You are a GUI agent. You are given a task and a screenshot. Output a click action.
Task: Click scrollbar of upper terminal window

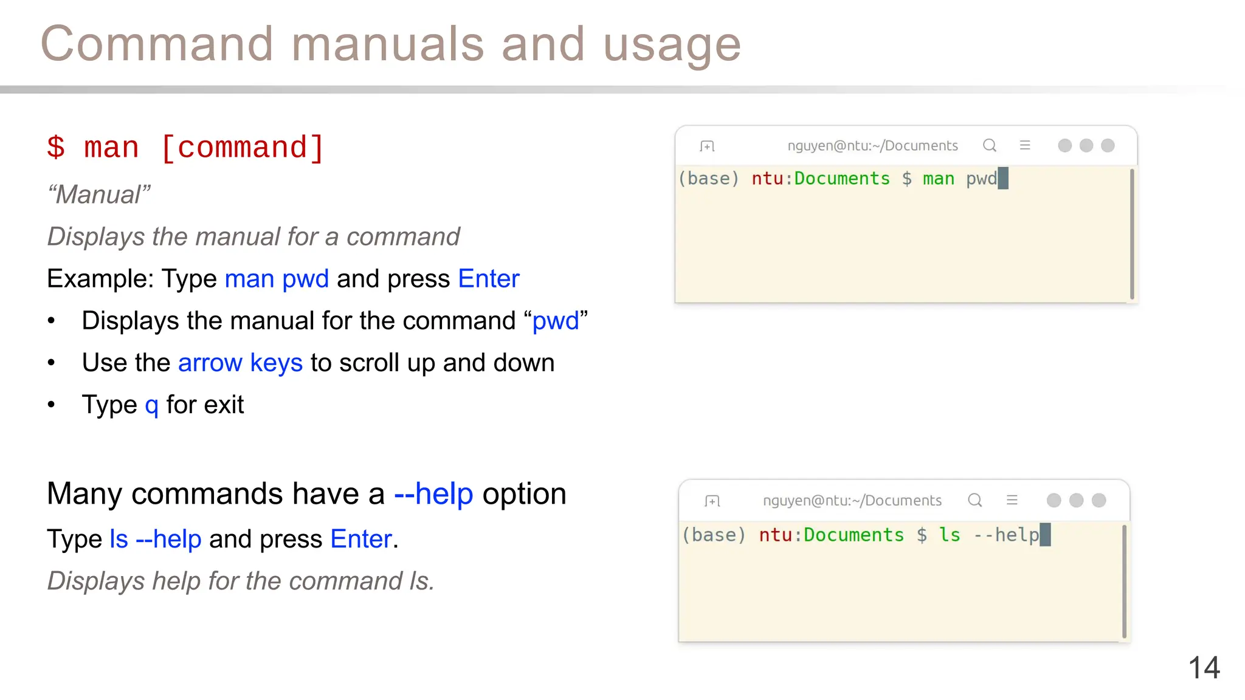(x=1132, y=234)
